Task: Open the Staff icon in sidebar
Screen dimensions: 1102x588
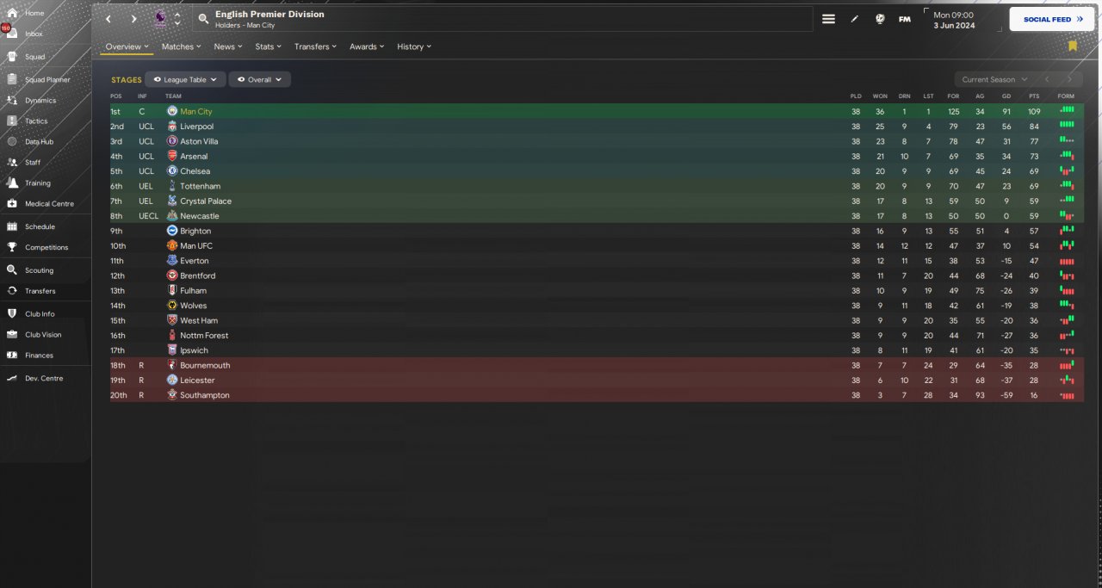Action: [x=11, y=162]
